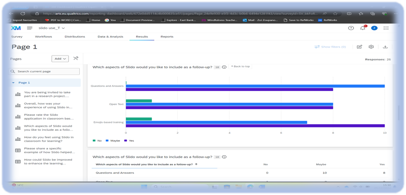
Task: Click the XM logo
Action: pos(16,28)
